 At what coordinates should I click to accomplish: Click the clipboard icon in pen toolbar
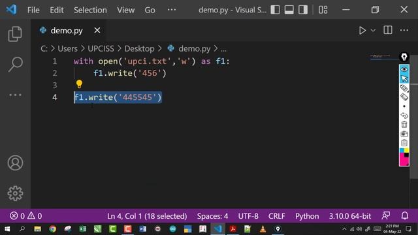click(x=404, y=143)
